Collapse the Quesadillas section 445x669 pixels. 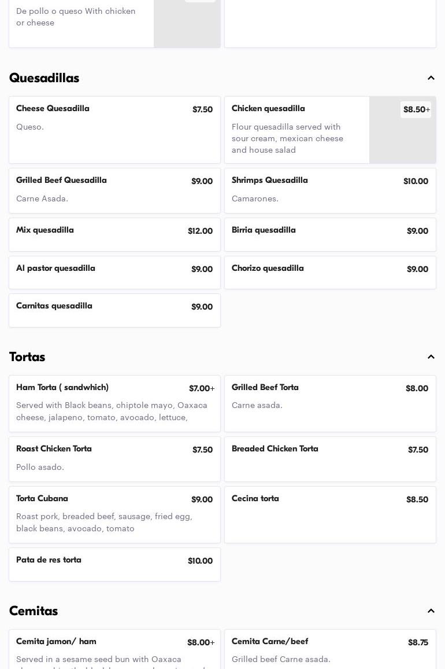[431, 78]
